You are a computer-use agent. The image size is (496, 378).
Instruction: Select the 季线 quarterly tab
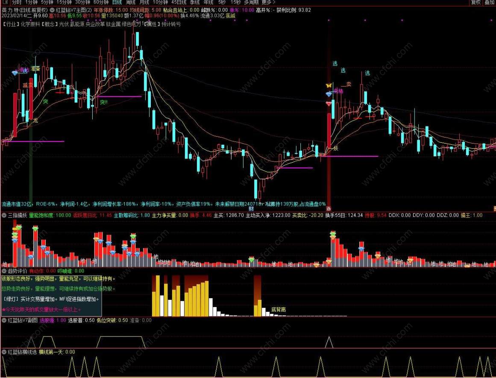click(194, 2)
